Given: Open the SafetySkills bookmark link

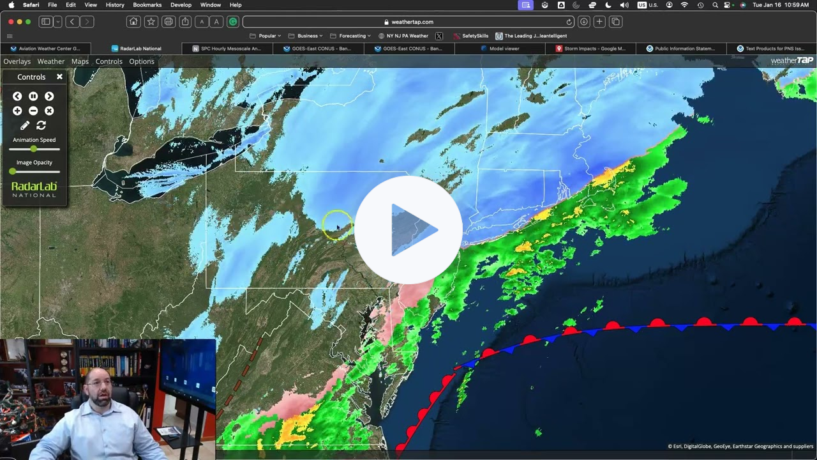Looking at the screenshot, I should coord(471,36).
